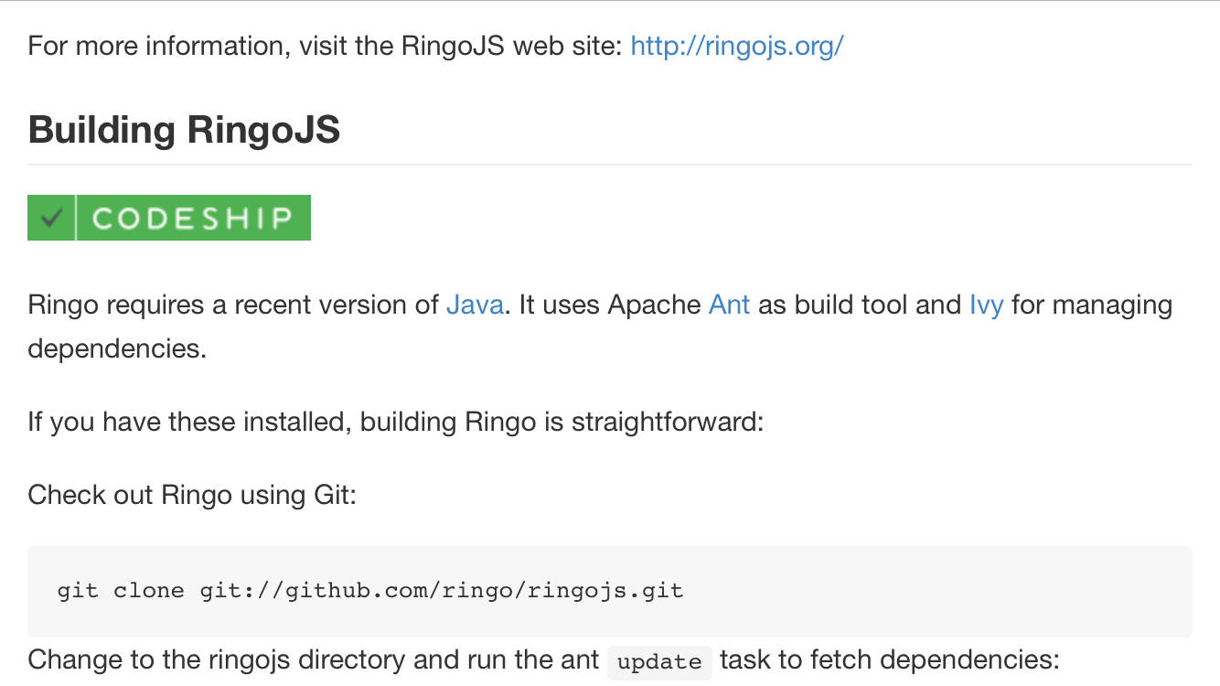The width and height of the screenshot is (1220, 686).
Task: Visit the Ivy dependency manager link
Action: 986,305
